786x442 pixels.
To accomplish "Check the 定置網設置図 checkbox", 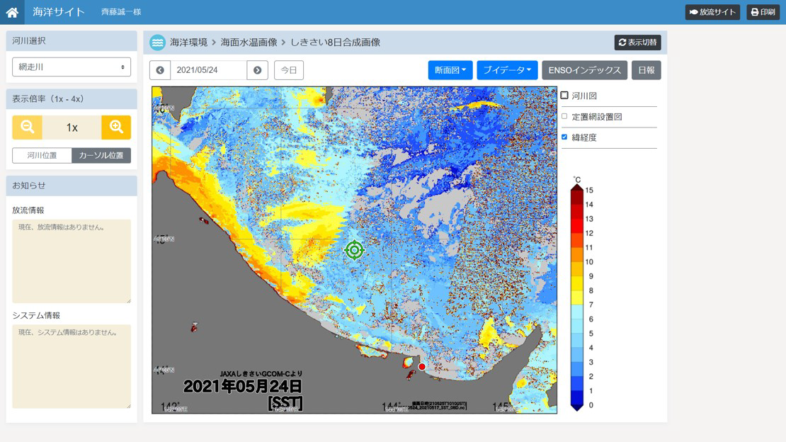I will [564, 117].
